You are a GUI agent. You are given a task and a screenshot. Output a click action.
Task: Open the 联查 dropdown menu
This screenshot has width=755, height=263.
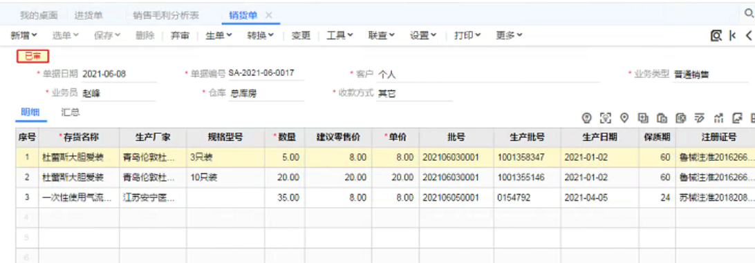(x=382, y=36)
